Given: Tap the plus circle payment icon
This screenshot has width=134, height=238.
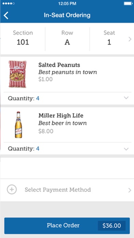Looking at the screenshot, I should (x=12, y=189).
